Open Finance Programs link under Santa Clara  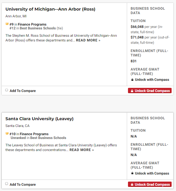[x=34, y=134]
